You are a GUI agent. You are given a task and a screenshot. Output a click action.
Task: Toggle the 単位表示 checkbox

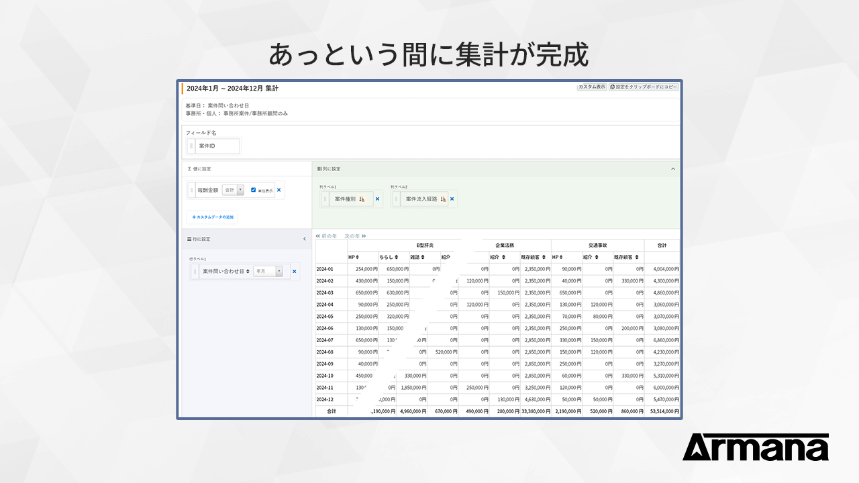click(253, 190)
